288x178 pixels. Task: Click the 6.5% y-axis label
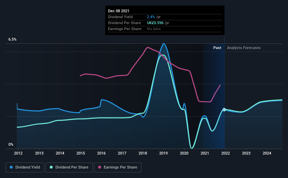(x=12, y=40)
